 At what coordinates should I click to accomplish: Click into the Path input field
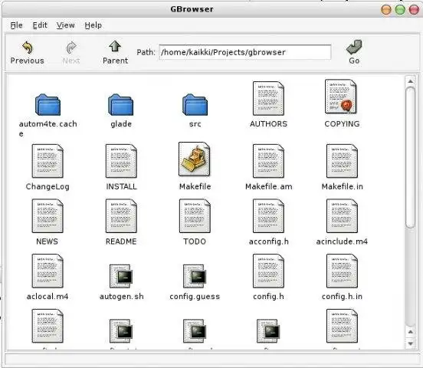pyautogui.click(x=245, y=52)
